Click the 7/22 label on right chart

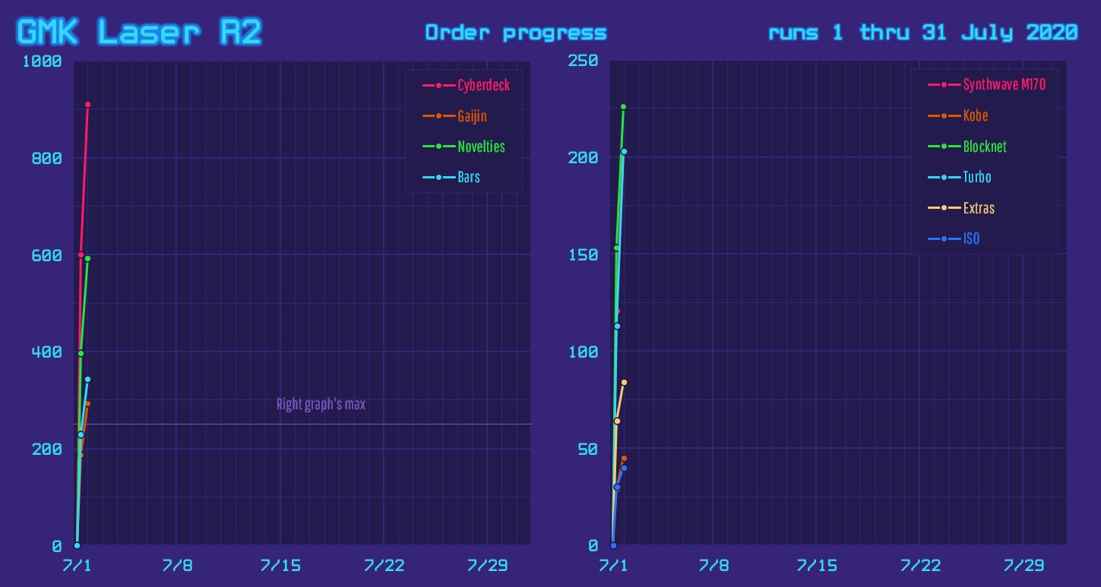920,566
